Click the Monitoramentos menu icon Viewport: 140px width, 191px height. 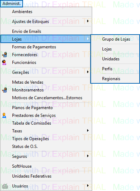(5, 90)
